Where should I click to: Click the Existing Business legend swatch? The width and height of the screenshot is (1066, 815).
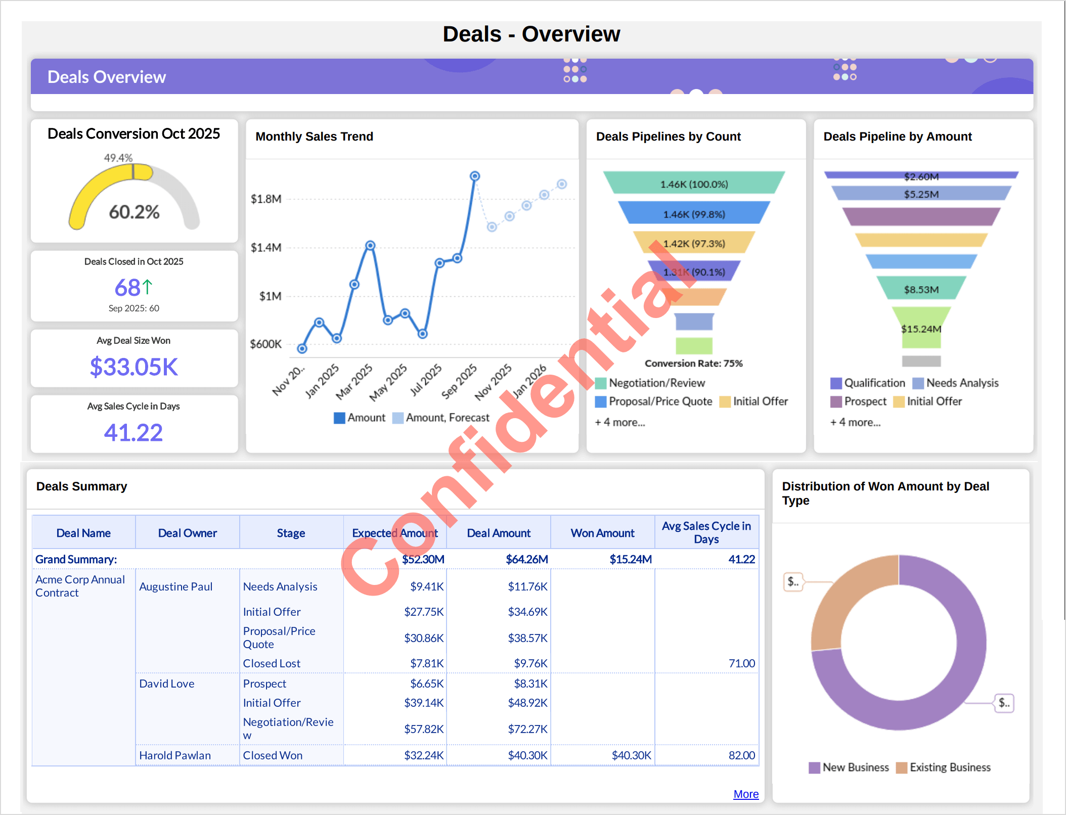pyautogui.click(x=901, y=767)
